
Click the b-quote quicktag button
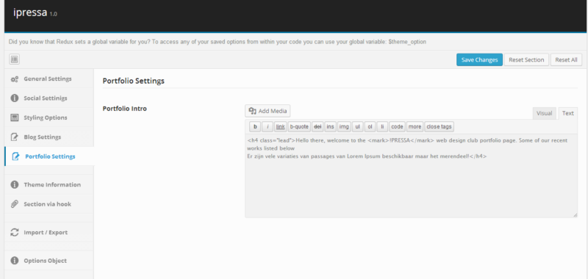coord(299,127)
